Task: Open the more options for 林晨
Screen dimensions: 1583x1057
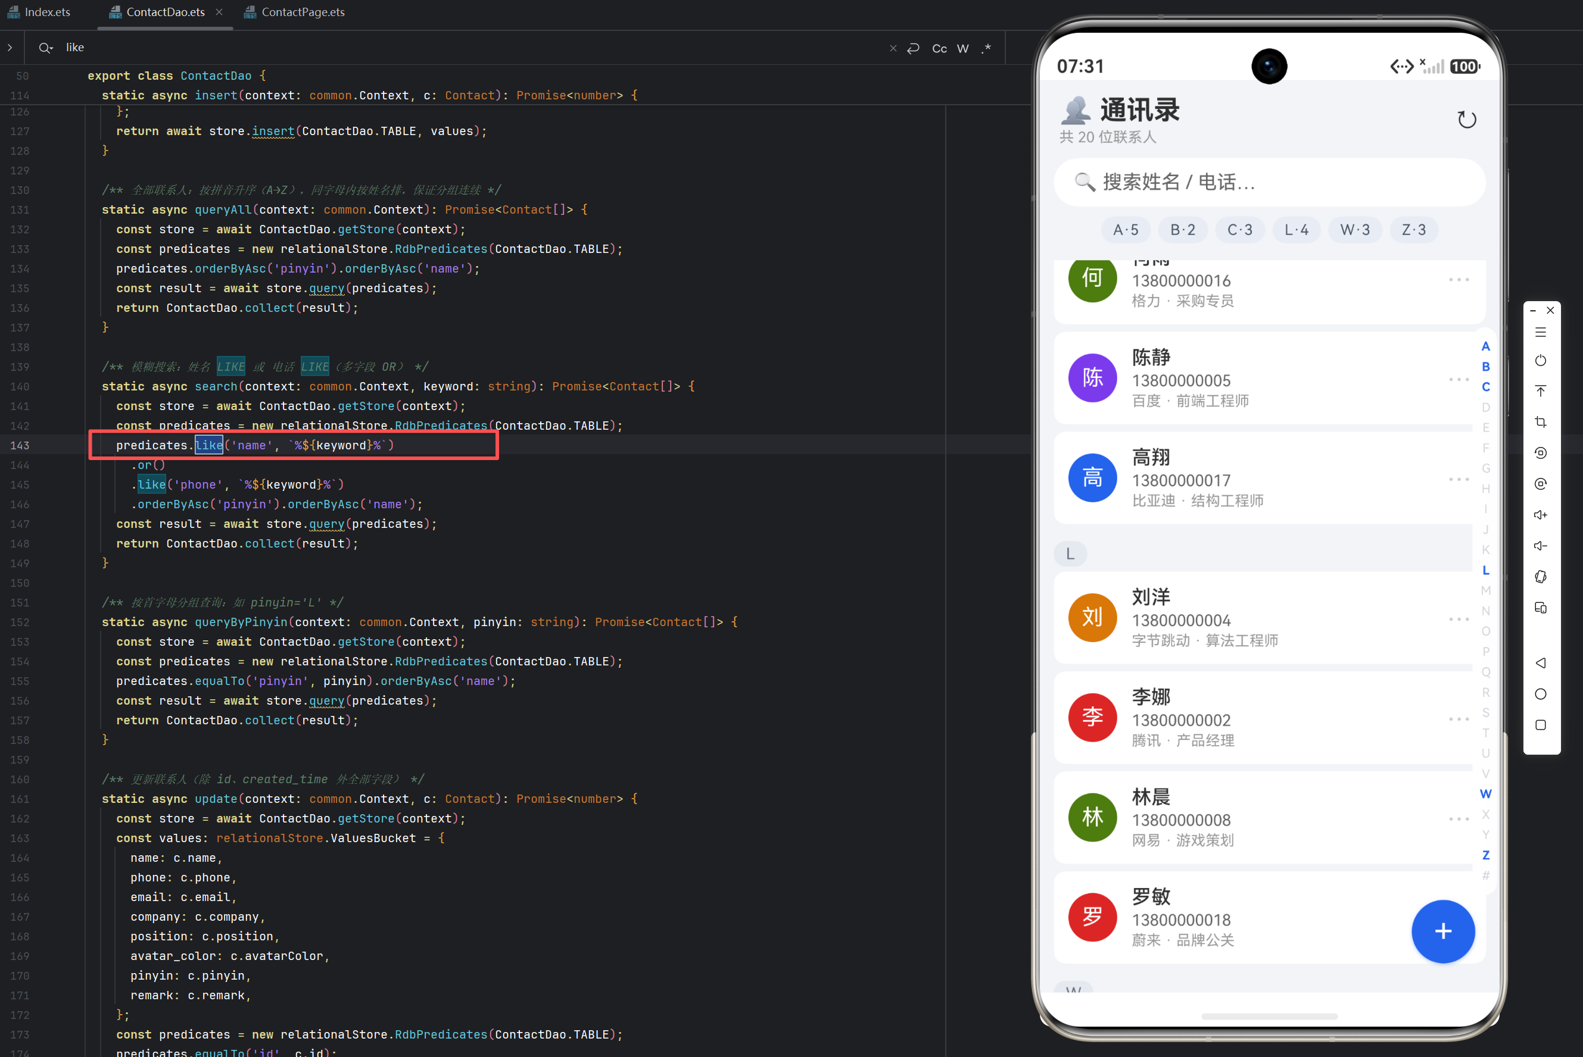Action: (x=1459, y=819)
